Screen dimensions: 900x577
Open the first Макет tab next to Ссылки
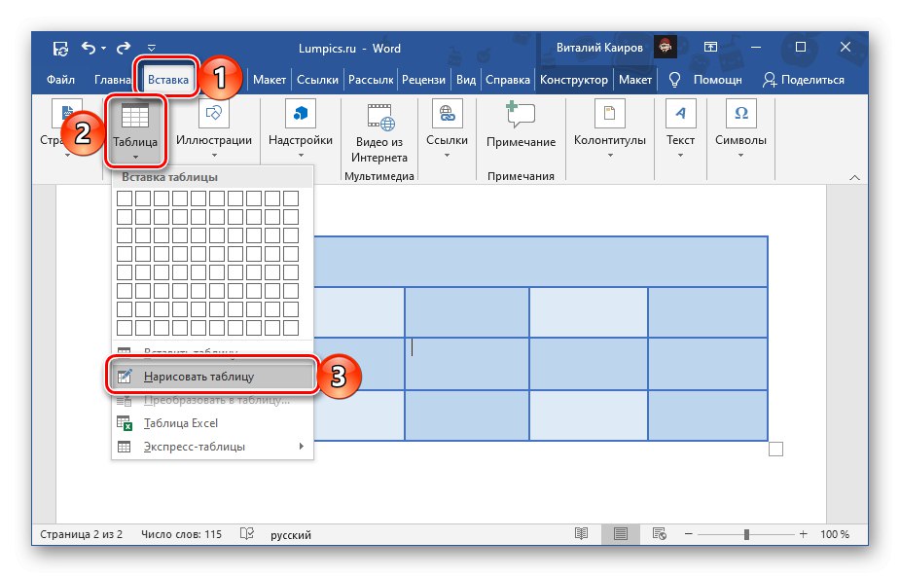pyautogui.click(x=270, y=80)
